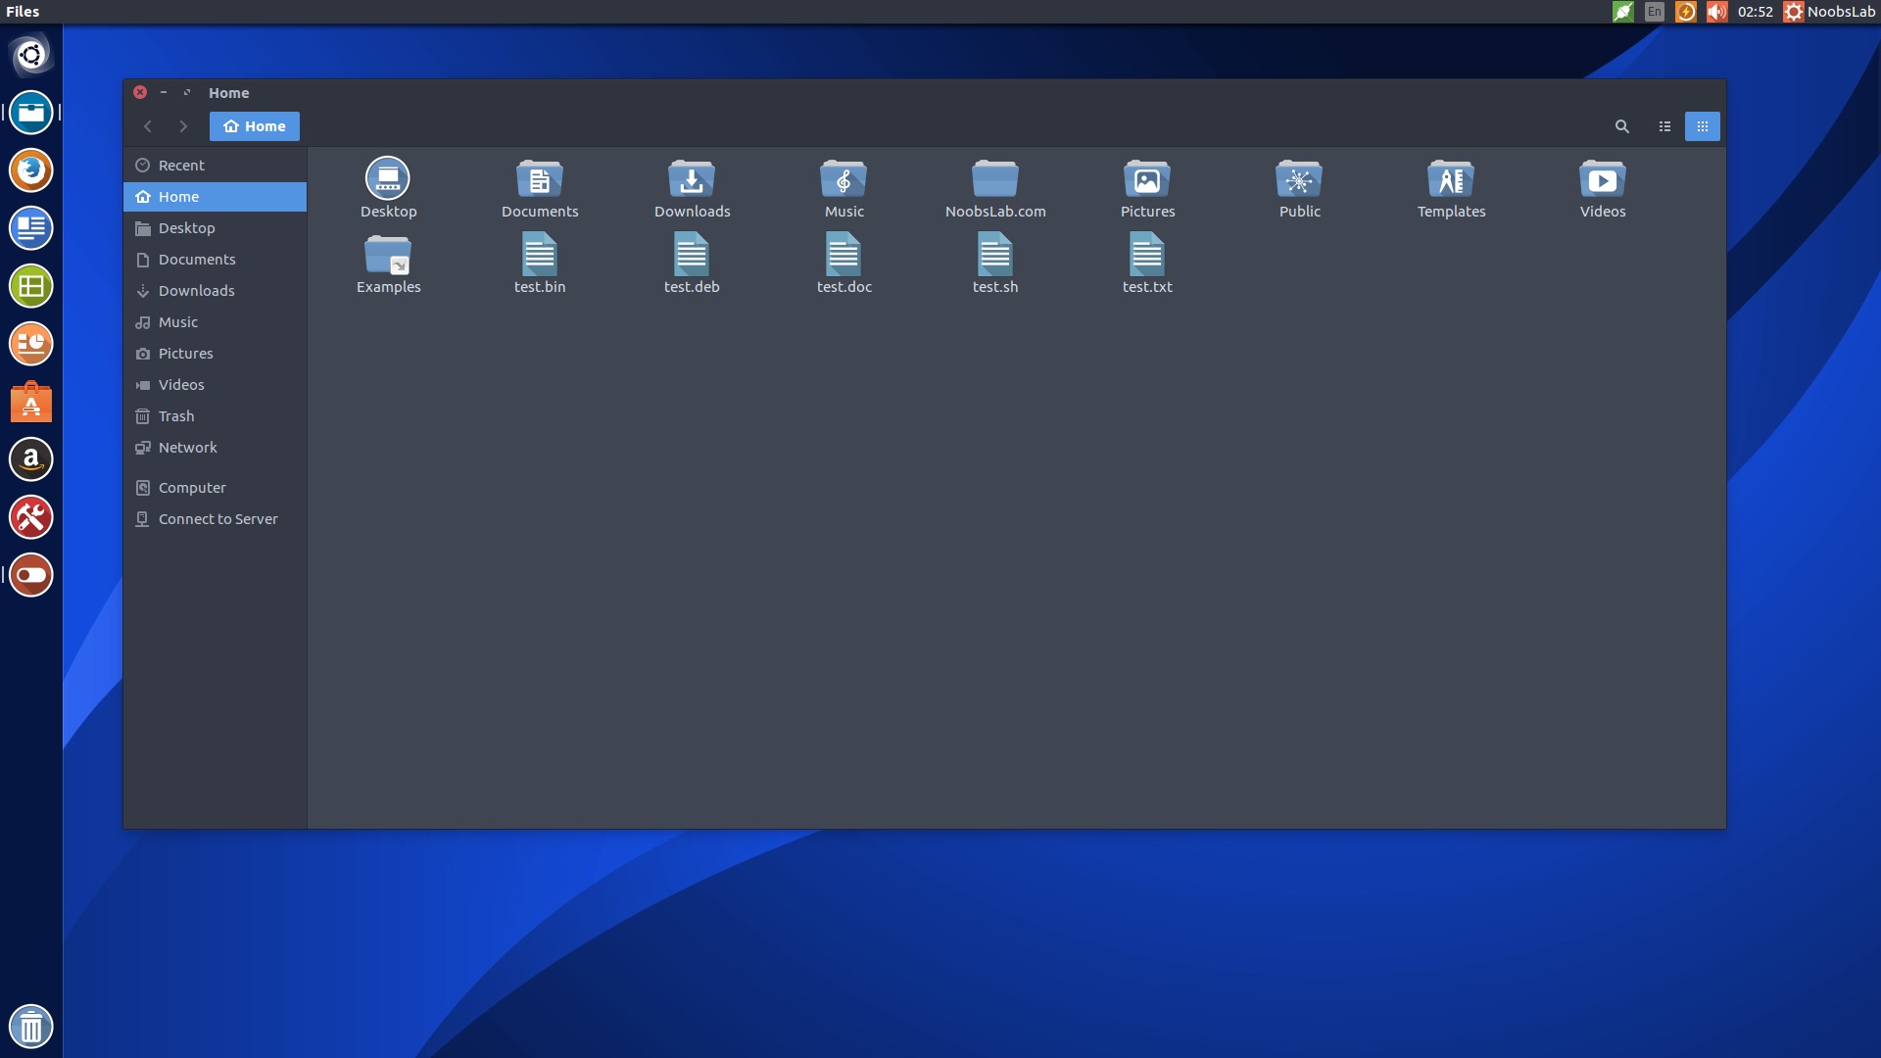Launch LibreOffice Calc from the launcher
1881x1058 pixels.
click(30, 286)
